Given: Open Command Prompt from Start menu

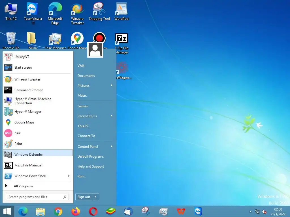Looking at the screenshot, I should tap(38, 90).
